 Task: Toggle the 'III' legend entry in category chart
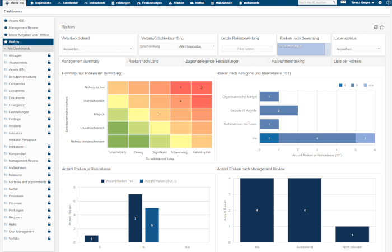tap(352, 85)
